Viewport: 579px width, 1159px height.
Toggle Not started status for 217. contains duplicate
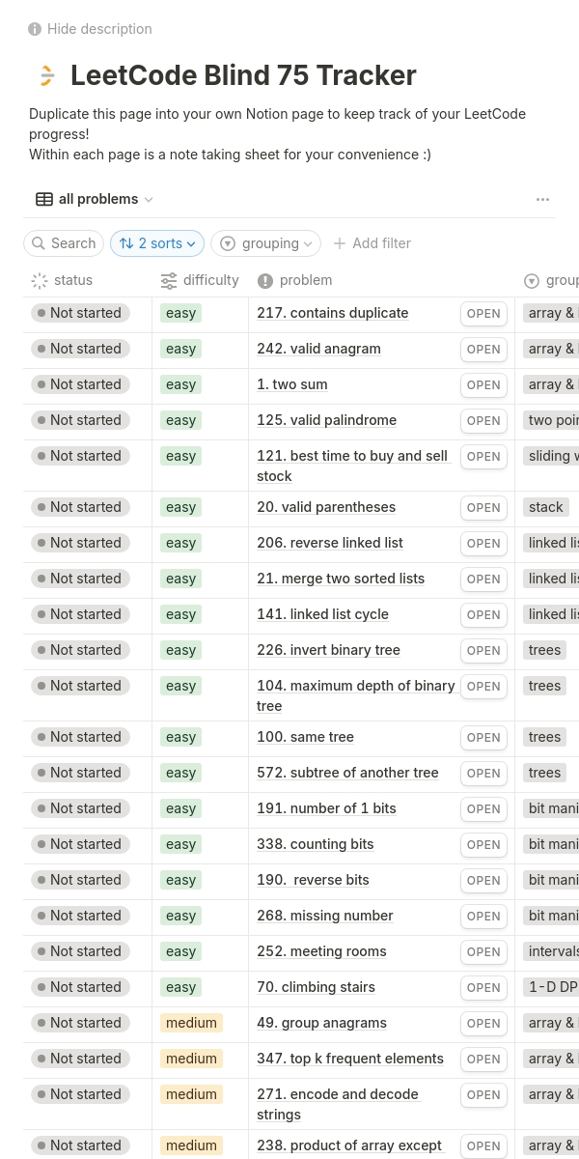[x=79, y=313]
